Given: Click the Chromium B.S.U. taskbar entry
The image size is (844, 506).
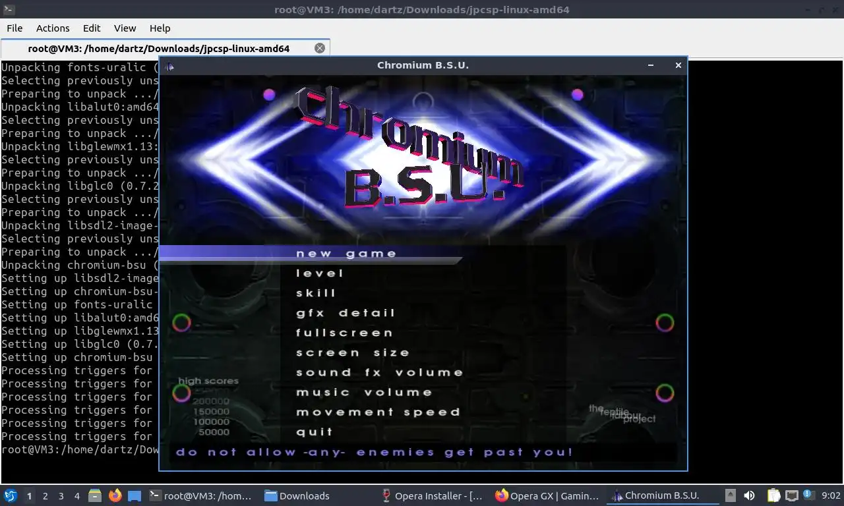Looking at the screenshot, I should [x=663, y=495].
